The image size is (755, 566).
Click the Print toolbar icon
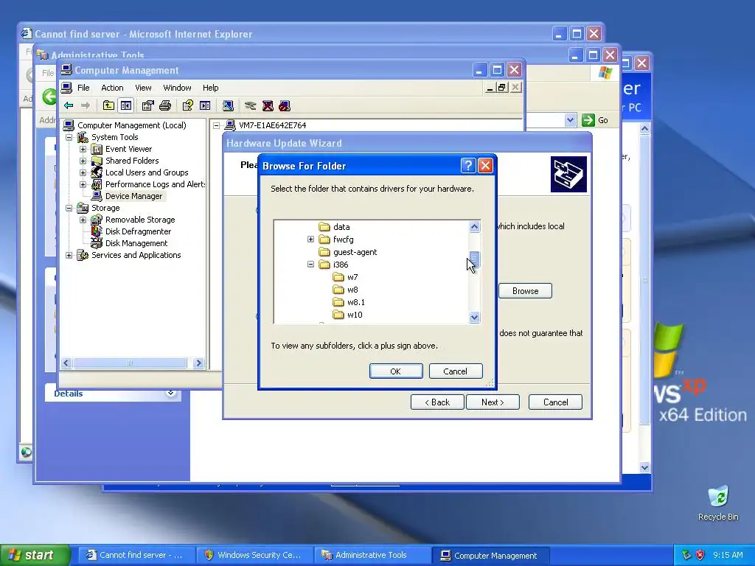[165, 105]
